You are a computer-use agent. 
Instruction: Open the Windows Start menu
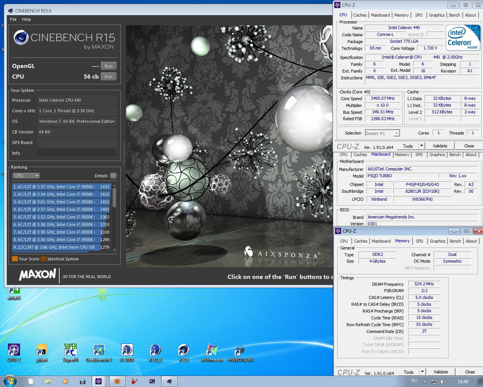[x=9, y=381]
